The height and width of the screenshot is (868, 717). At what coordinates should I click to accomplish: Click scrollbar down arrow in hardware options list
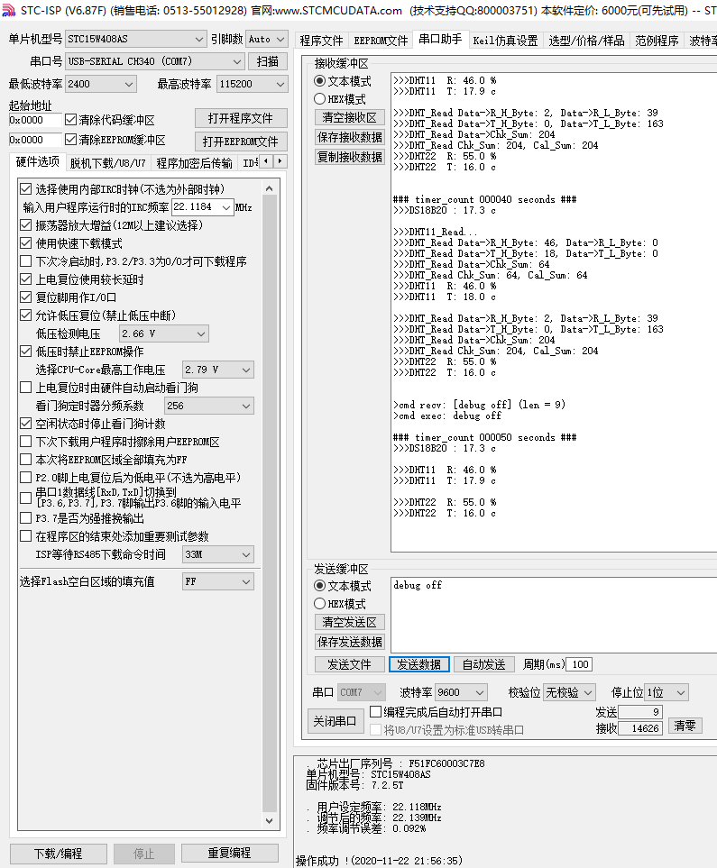pos(270,821)
